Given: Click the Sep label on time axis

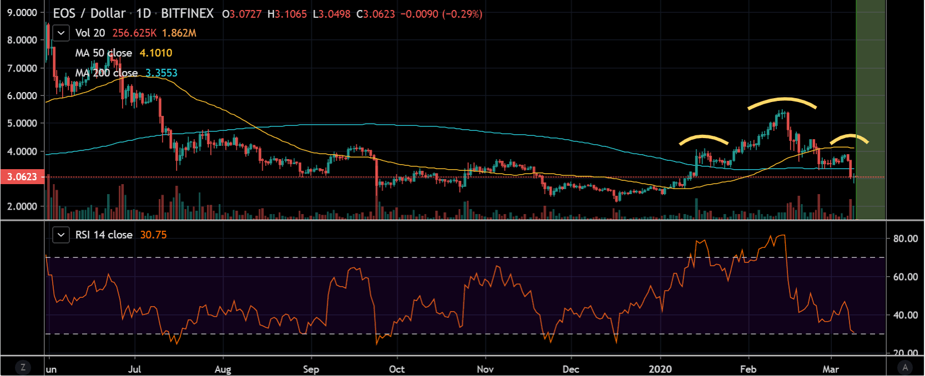Looking at the screenshot, I should (311, 369).
